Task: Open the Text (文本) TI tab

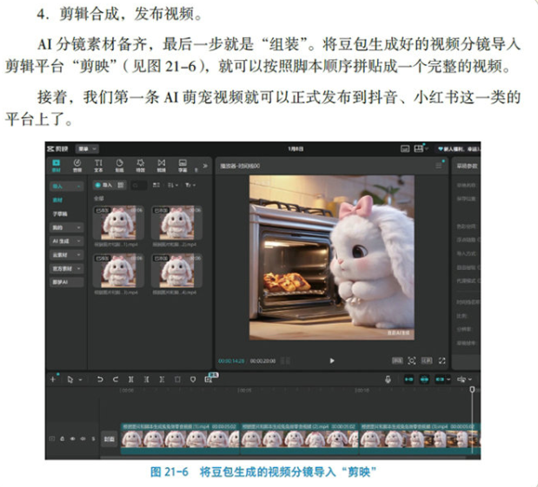Action: point(98,165)
